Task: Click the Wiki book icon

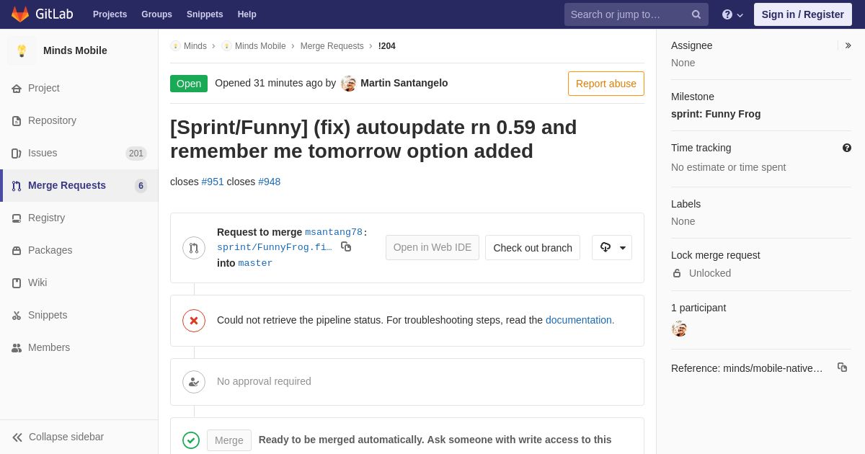Action: (x=17, y=283)
